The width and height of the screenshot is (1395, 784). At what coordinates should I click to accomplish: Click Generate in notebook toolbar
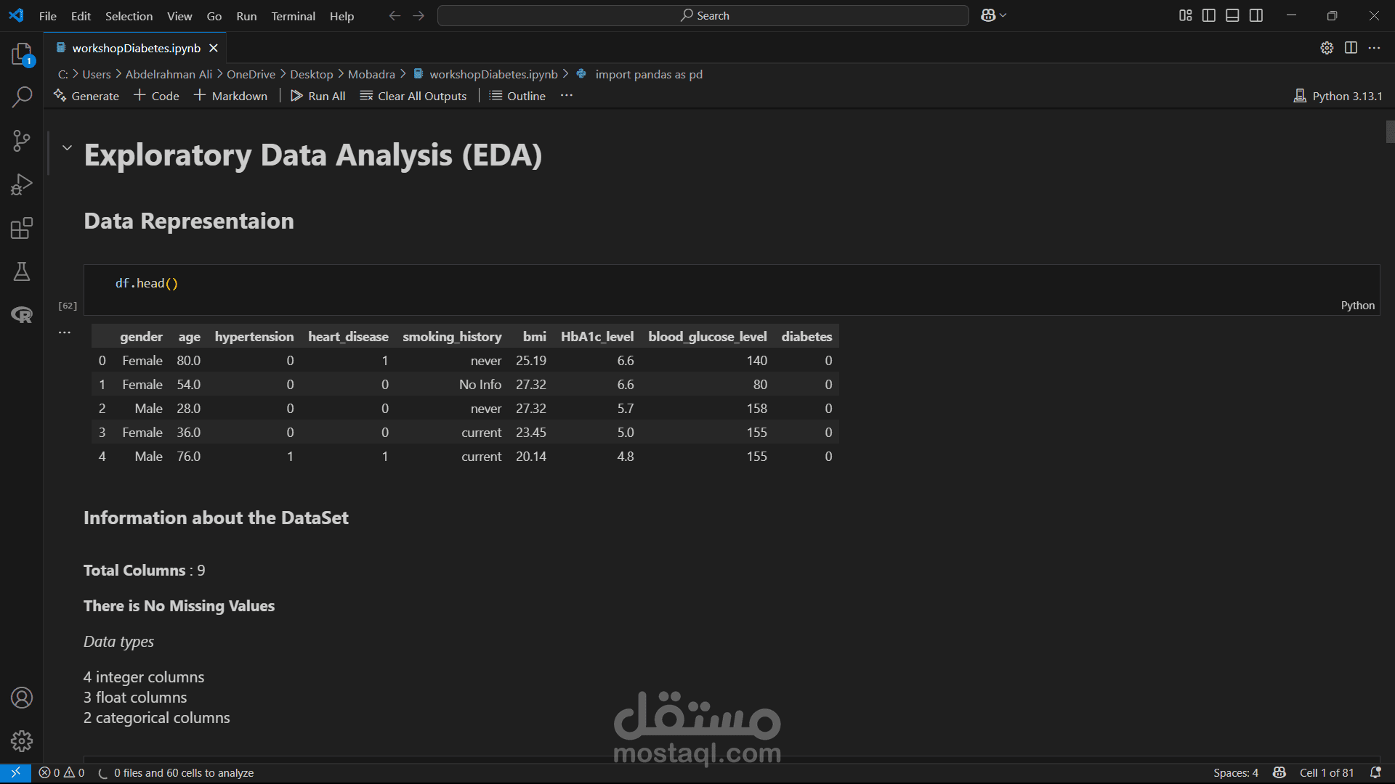point(86,96)
